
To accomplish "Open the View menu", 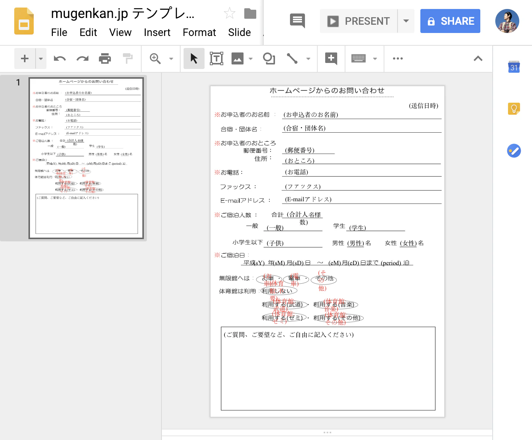I will [120, 33].
